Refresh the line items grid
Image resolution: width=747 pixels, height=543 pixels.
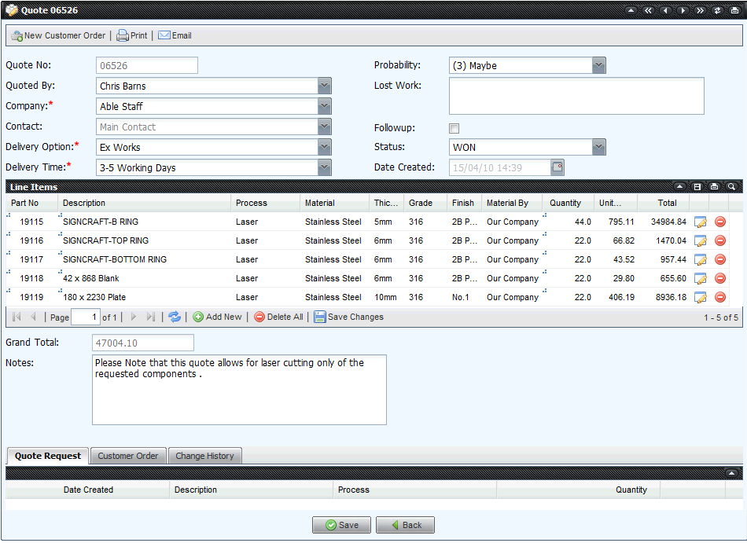pos(175,317)
